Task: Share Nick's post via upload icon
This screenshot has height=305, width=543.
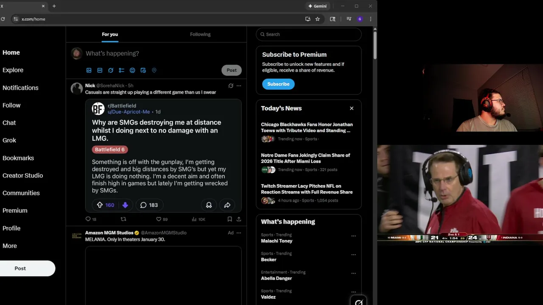Action: [x=239, y=219]
